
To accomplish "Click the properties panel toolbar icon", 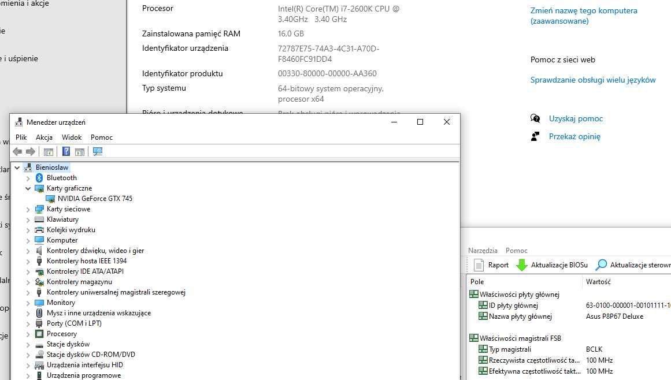I will point(80,151).
